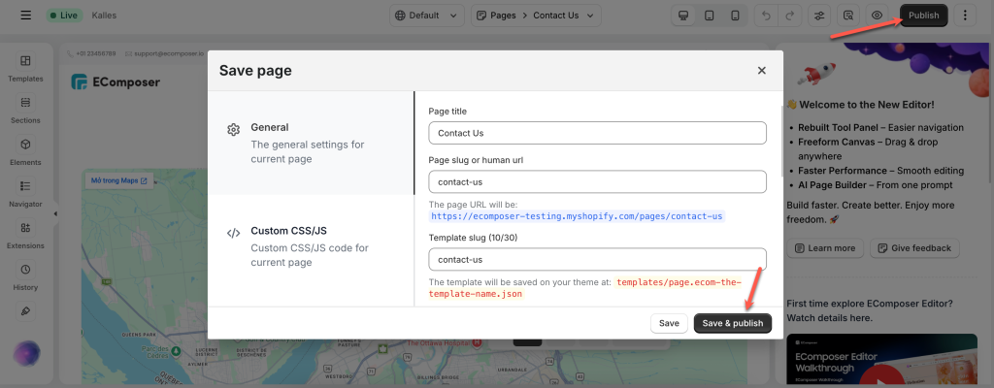Switch to mobile device view

(736, 16)
